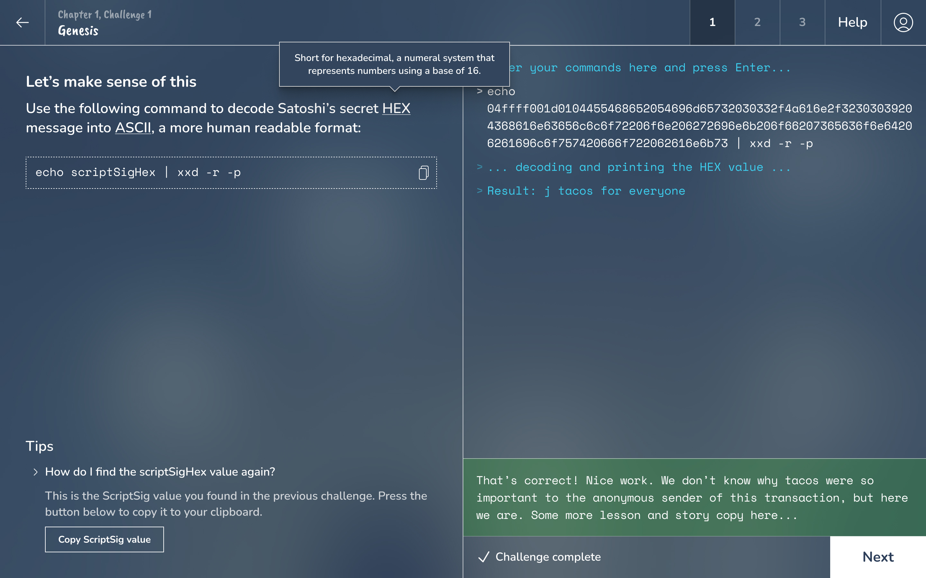Click the Next button
926x578 pixels.
878,557
